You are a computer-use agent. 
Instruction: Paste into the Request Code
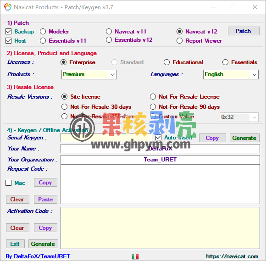point(45,199)
